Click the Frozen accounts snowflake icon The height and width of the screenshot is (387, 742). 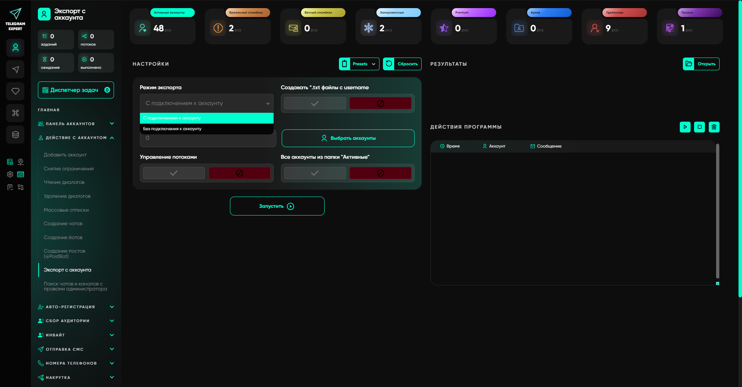[369, 28]
